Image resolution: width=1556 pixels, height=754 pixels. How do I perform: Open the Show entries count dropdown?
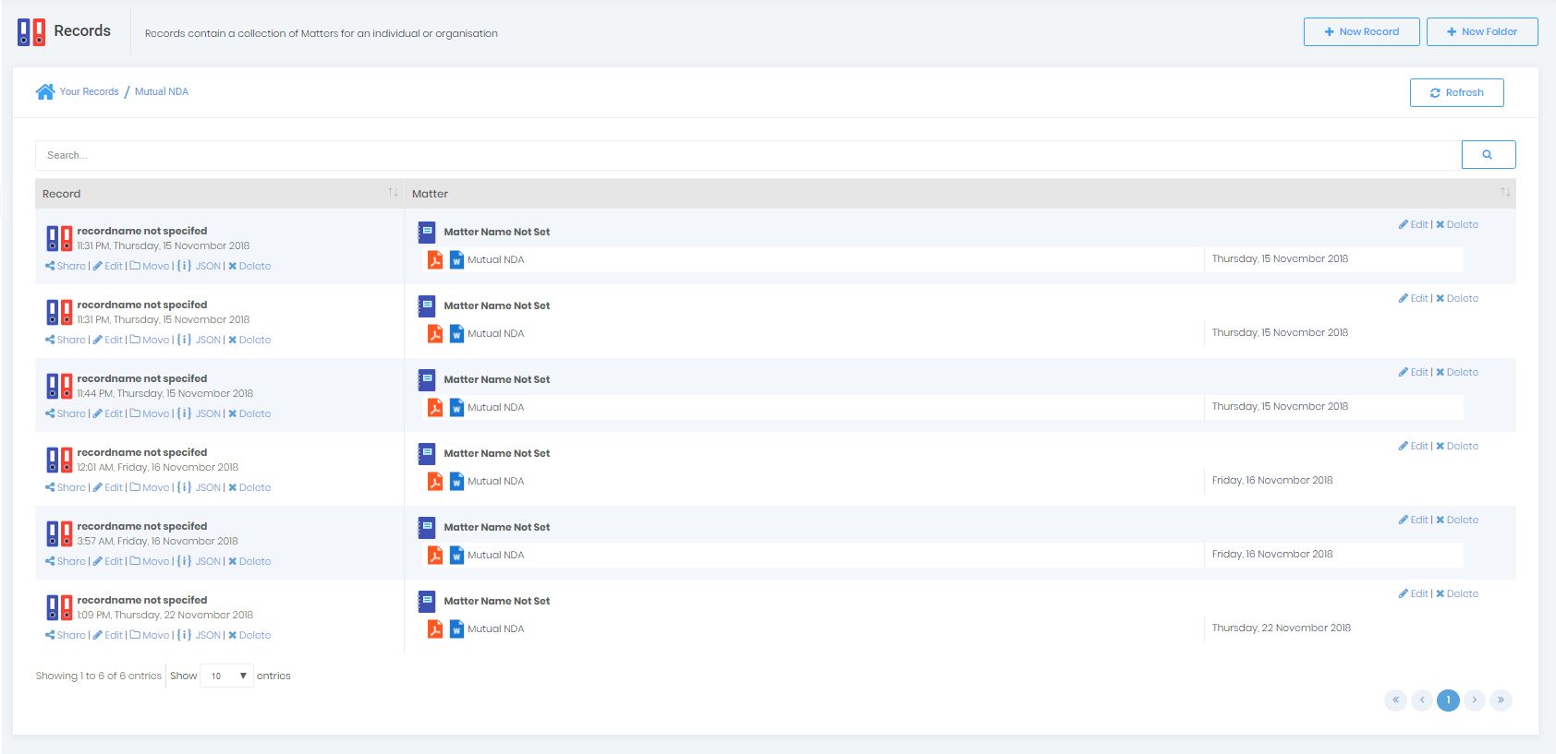click(226, 676)
